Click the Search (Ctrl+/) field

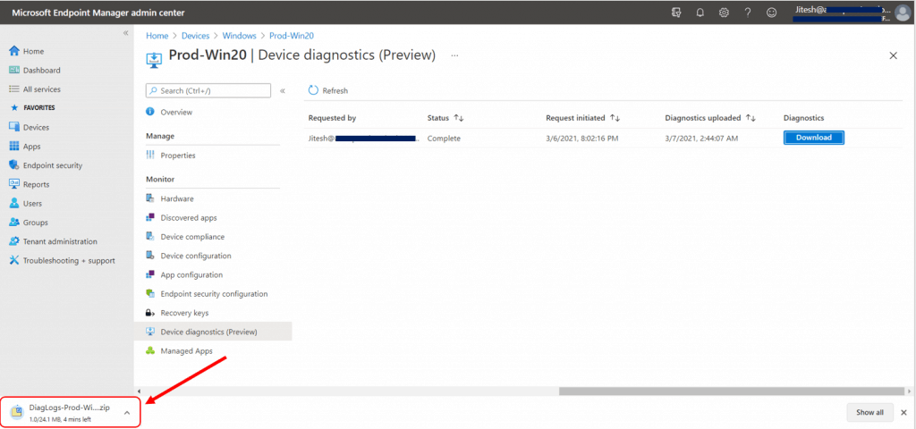(208, 90)
